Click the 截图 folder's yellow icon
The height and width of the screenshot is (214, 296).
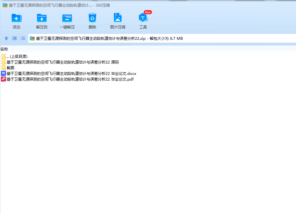(3, 68)
